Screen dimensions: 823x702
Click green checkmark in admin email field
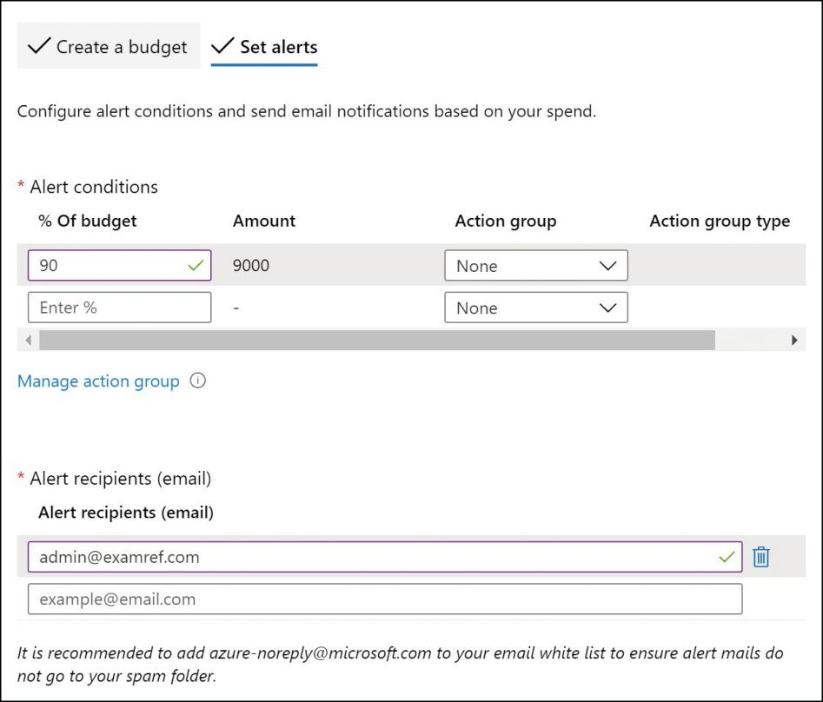(x=727, y=557)
